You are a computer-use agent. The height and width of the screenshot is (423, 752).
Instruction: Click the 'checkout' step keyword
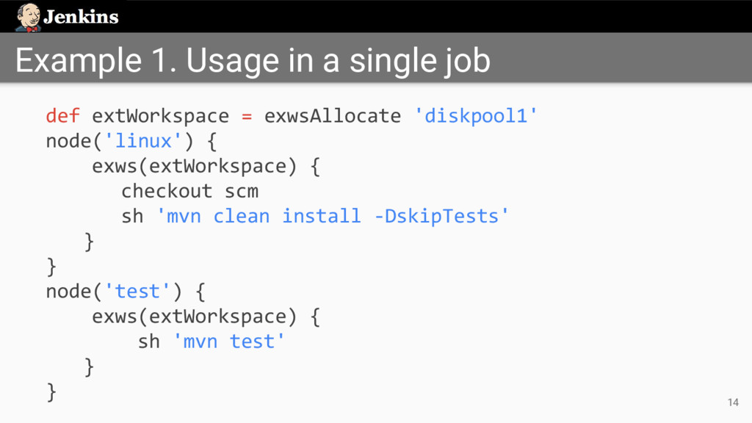click(x=167, y=191)
